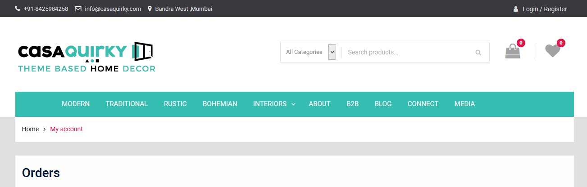The height and width of the screenshot is (187, 587).
Task: Click the phone icon in top bar
Action: pyautogui.click(x=18, y=9)
